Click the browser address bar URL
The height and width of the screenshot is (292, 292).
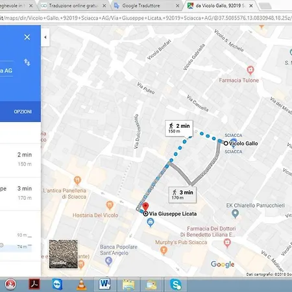pyautogui.click(x=146, y=18)
